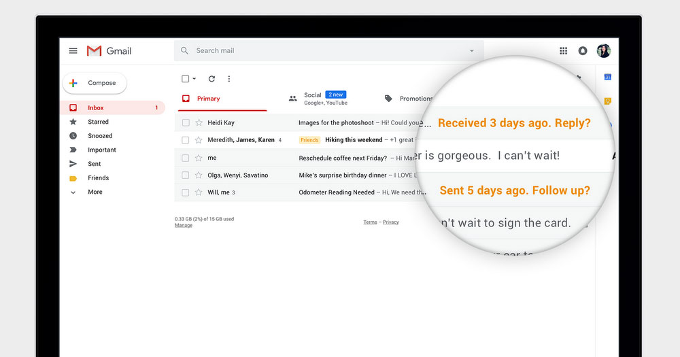The image size is (680, 357).
Task: Click the search magnifier icon
Action: [x=184, y=51]
